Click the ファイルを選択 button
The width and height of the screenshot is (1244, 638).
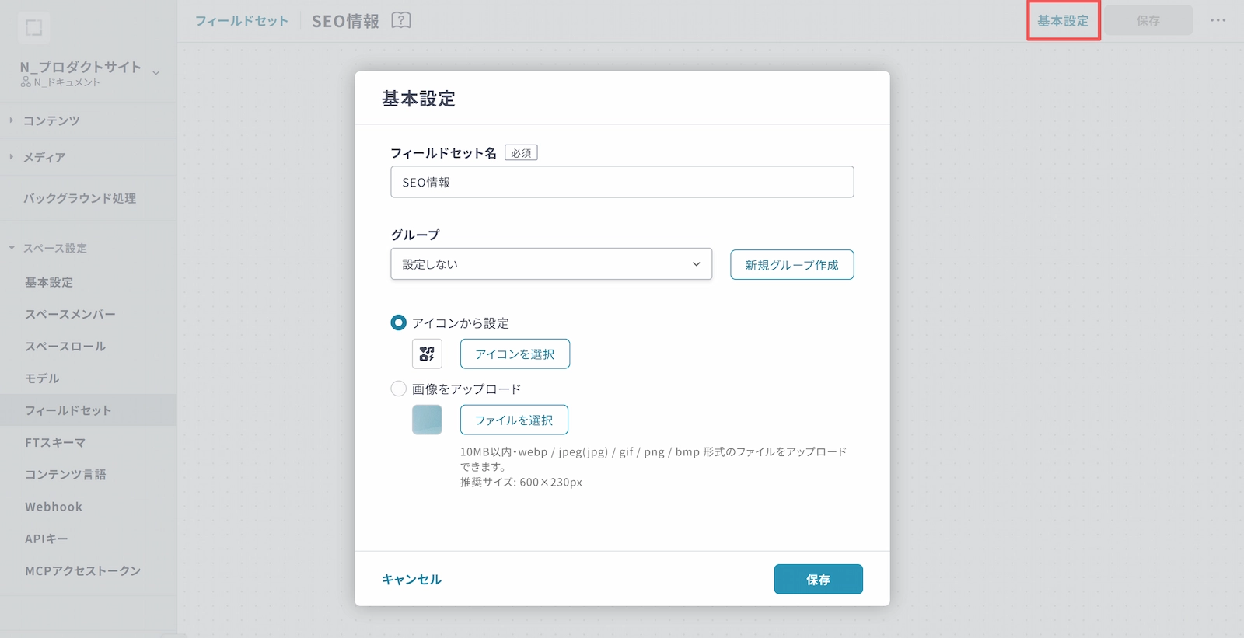[x=514, y=420]
